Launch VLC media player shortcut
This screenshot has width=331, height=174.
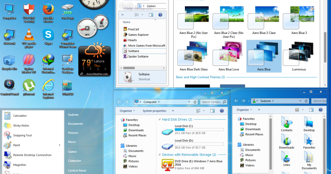point(29,38)
